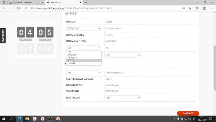Screen dimensions: 216x122
Task: Open the (3) dropdown
Action: (x=123, y=55)
